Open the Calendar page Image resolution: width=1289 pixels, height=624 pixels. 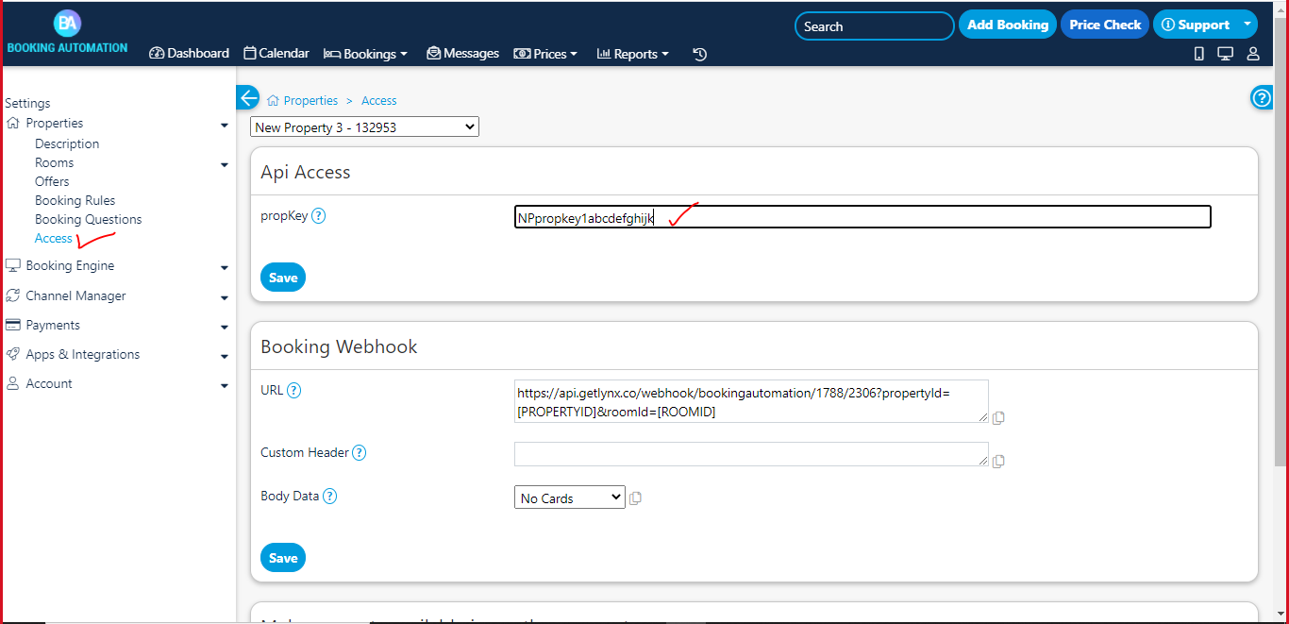[x=276, y=54]
